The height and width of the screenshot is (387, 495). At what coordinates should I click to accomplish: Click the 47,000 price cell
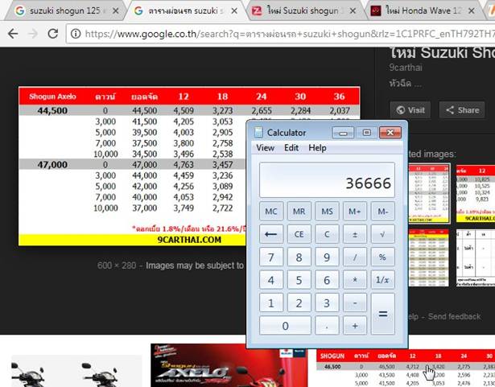[x=52, y=164]
